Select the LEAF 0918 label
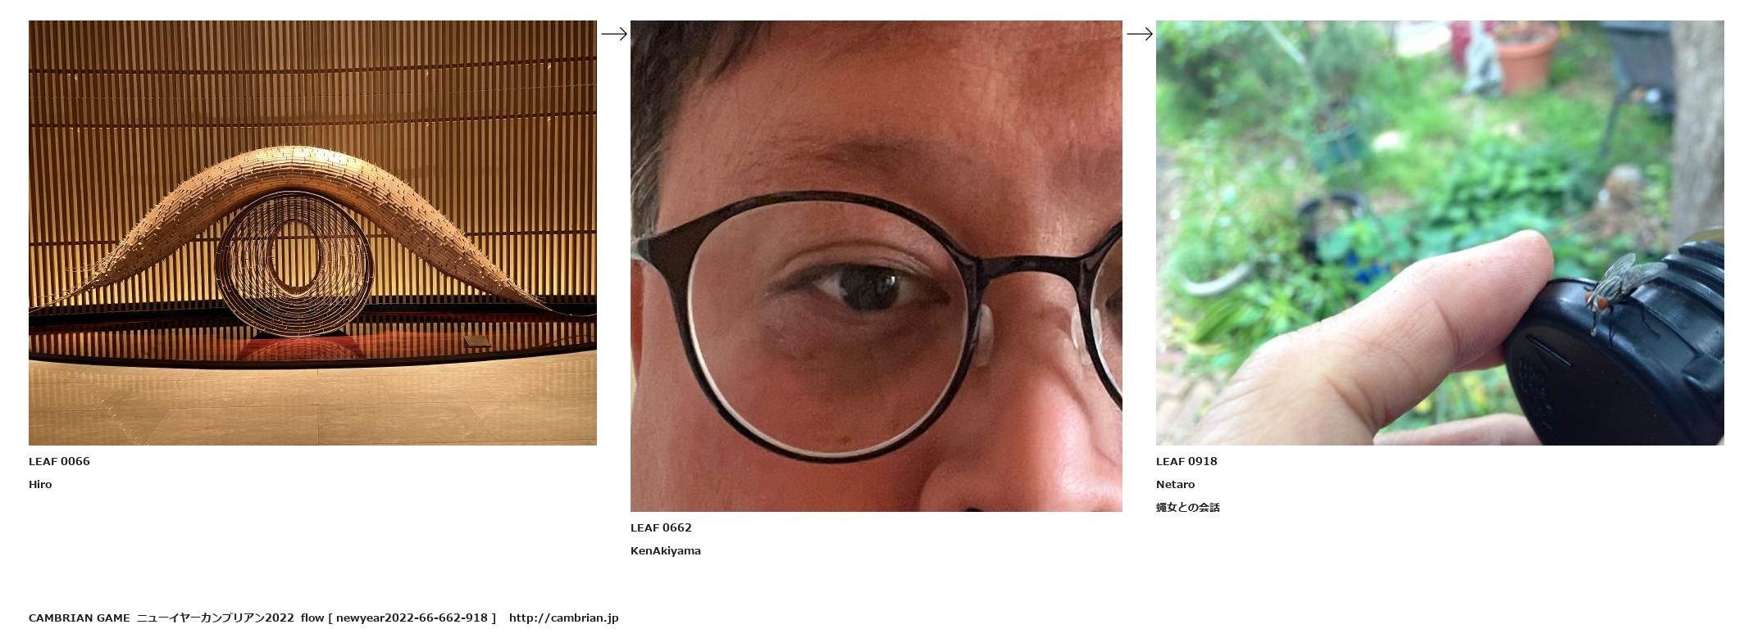The height and width of the screenshot is (638, 1753). (1186, 461)
